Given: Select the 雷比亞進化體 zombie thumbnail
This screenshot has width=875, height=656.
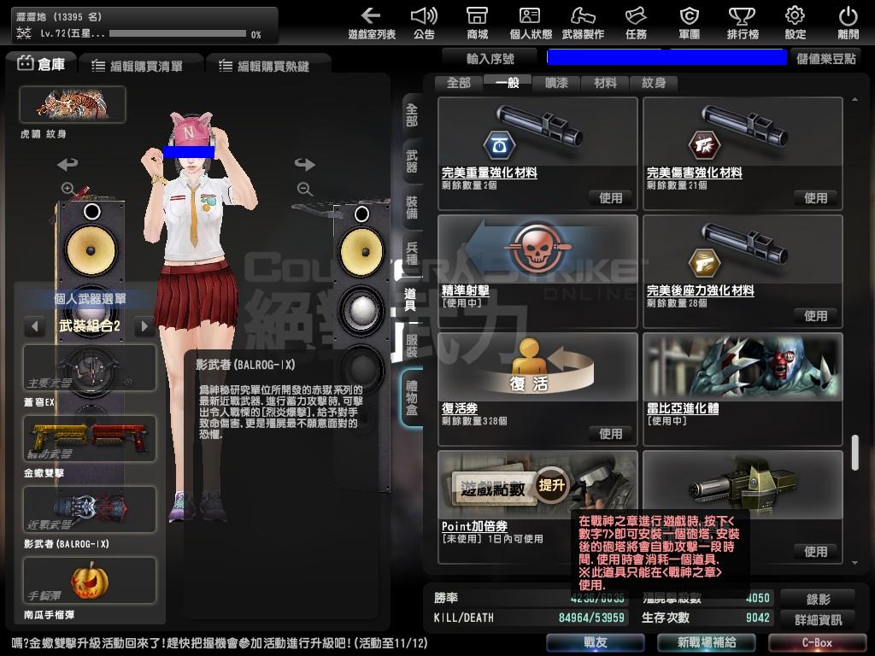Looking at the screenshot, I should coord(743,367).
